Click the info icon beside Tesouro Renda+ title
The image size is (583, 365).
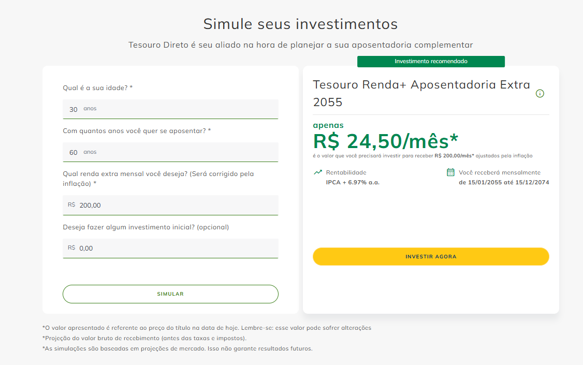tap(540, 93)
